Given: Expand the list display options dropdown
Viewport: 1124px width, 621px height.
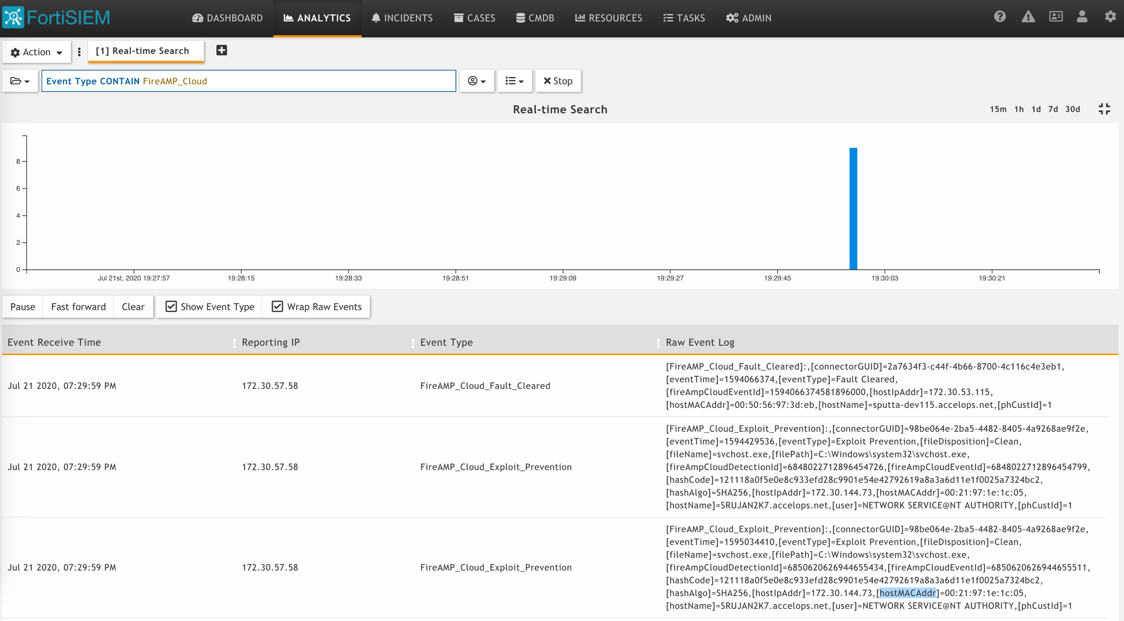Looking at the screenshot, I should [x=514, y=81].
